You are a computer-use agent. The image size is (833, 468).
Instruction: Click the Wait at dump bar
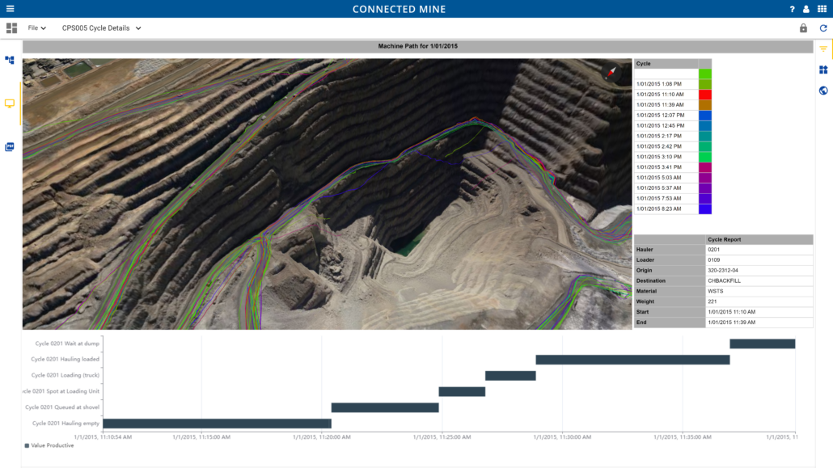(763, 344)
